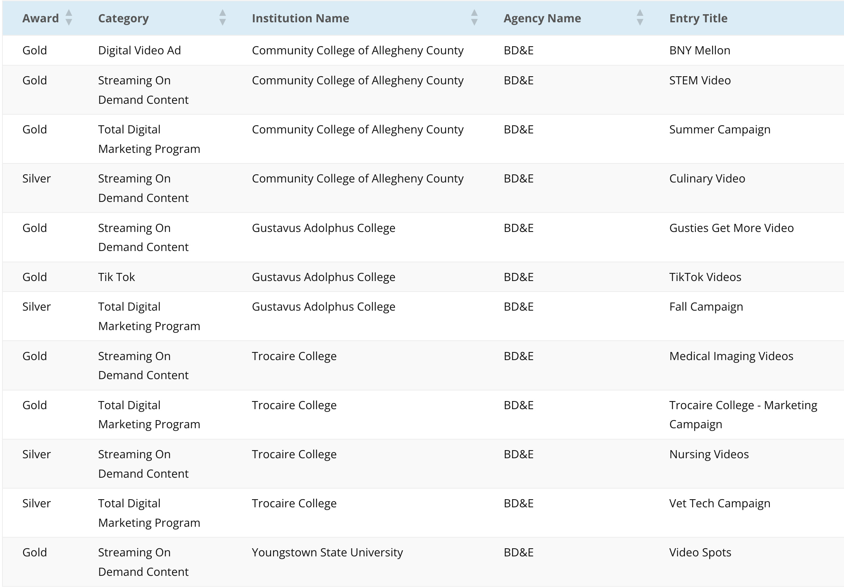Screen dimensions: 844x588
Task: Select the 'Gusties Get More Video' entry
Action: click(x=732, y=228)
